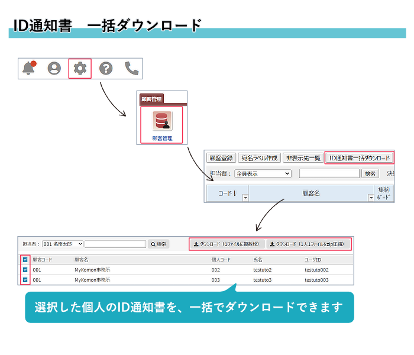Click ダウンロード (1人1ファイルをzip圧縮) button

[309, 244]
